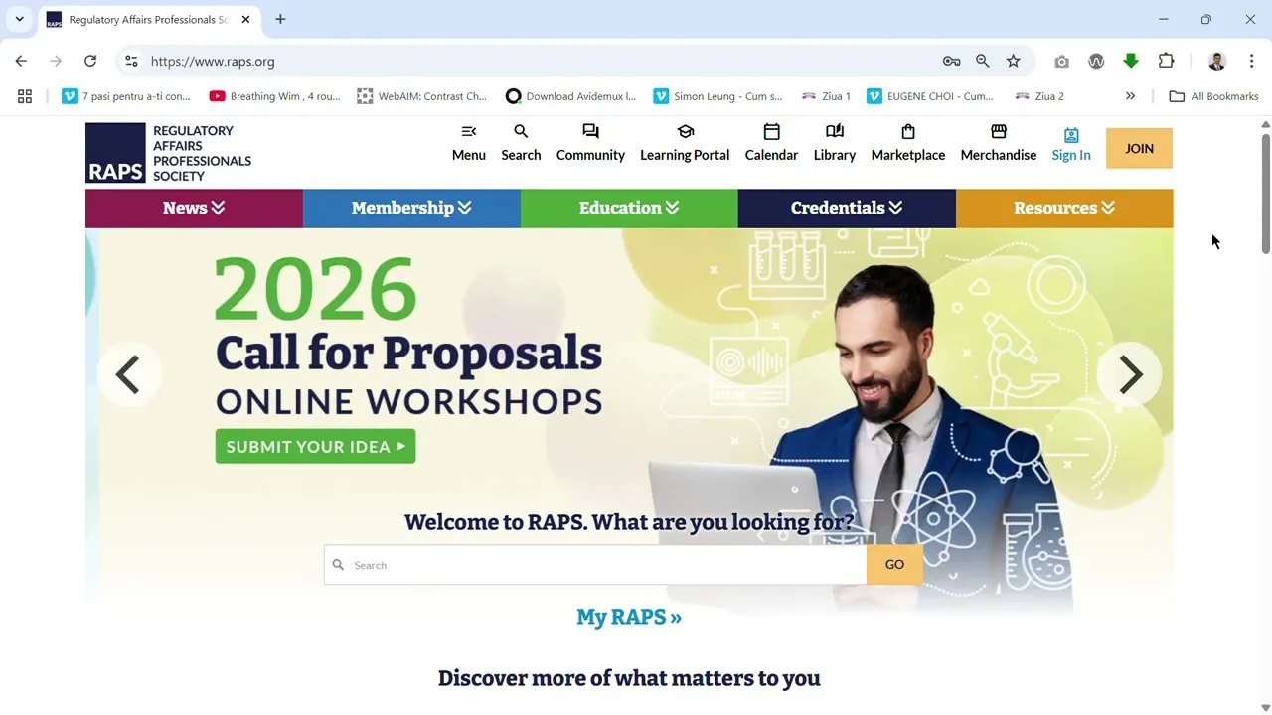Click the W circle extension icon

pyautogui.click(x=1096, y=61)
